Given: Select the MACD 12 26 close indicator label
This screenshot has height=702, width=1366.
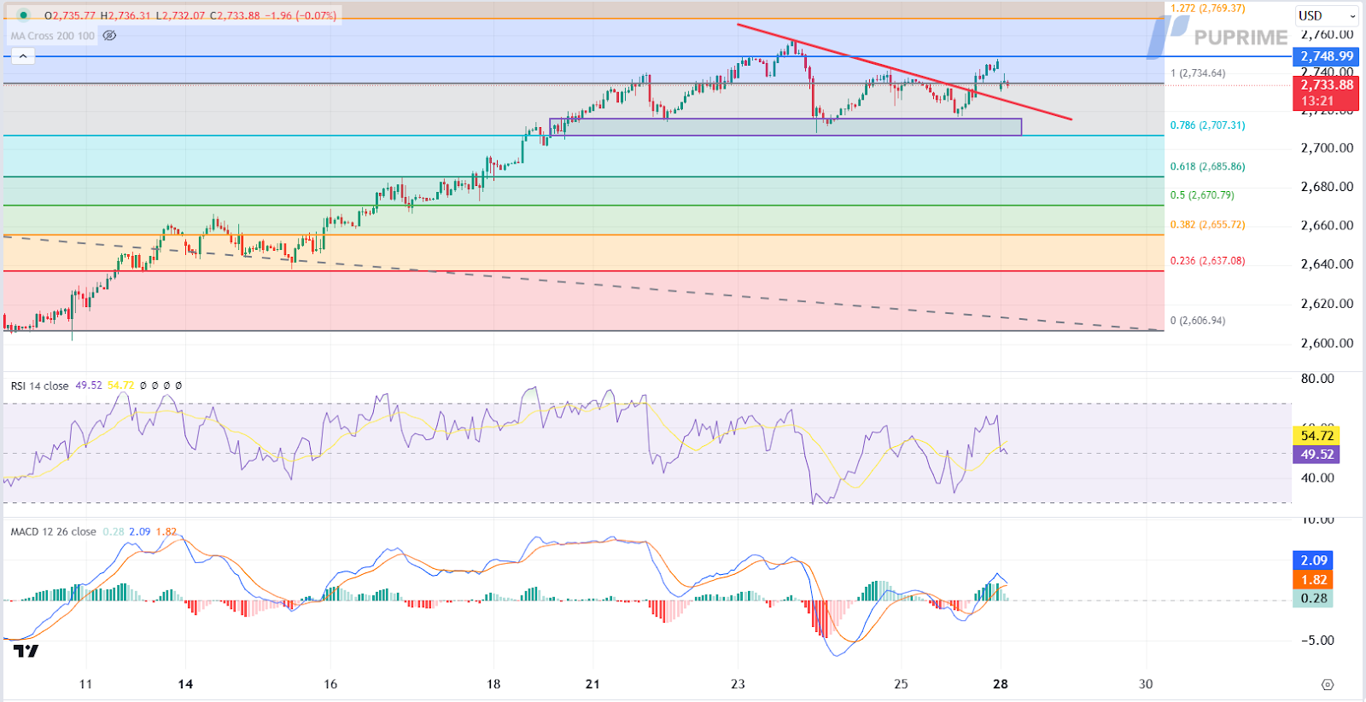Looking at the screenshot, I should pyautogui.click(x=53, y=531).
